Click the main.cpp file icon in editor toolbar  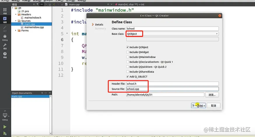(x=66, y=4)
